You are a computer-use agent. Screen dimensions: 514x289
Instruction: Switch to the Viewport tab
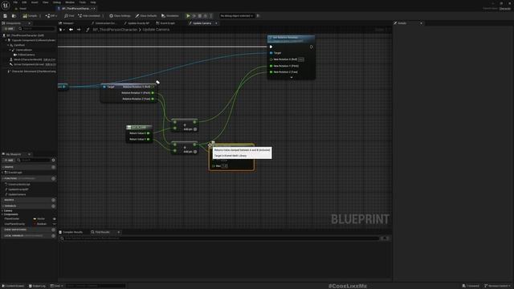coord(67,23)
